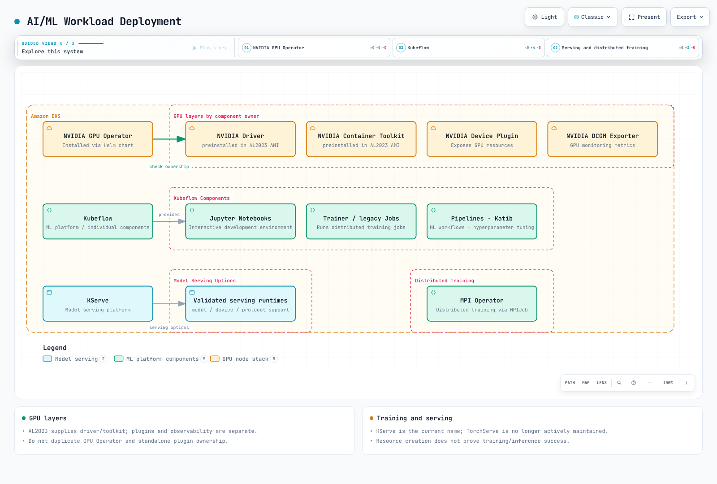The width and height of the screenshot is (717, 484).
Task: Toggle the GPU node stack legend swatch
Action: click(215, 359)
